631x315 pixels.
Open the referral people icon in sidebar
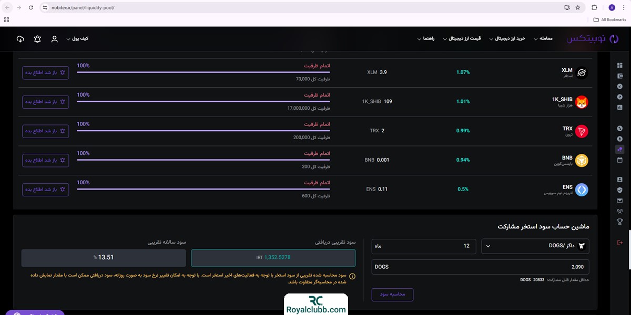[x=619, y=211]
